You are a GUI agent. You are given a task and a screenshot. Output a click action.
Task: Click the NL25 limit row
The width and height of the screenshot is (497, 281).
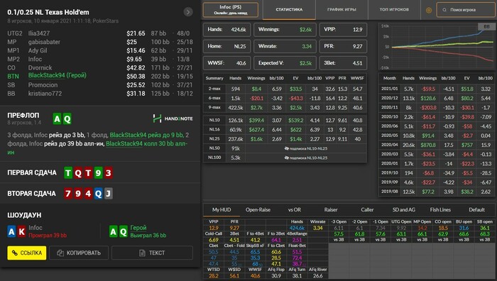(285, 139)
